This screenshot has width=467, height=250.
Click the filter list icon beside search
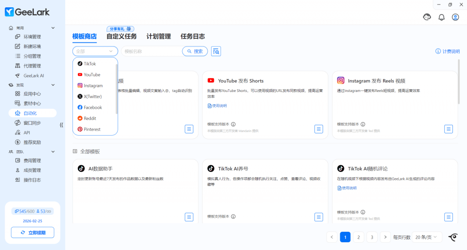point(216,51)
